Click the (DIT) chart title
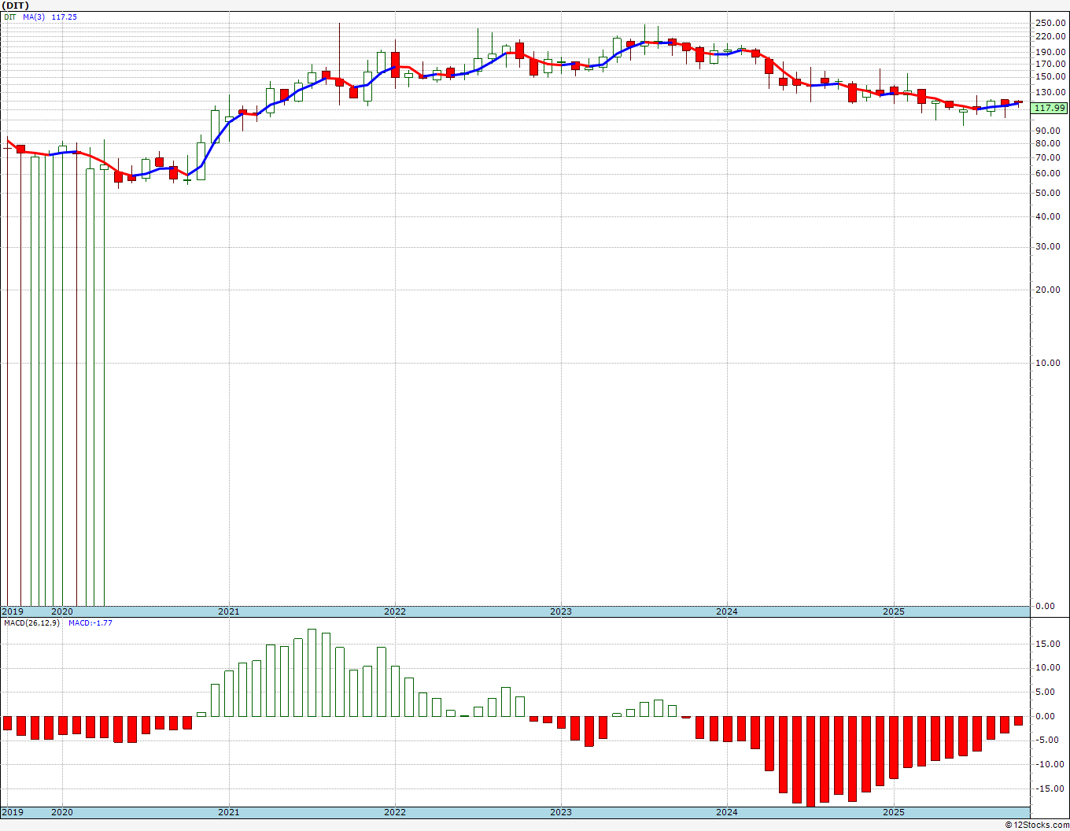Screen dimensions: 1070x831 (16, 6)
